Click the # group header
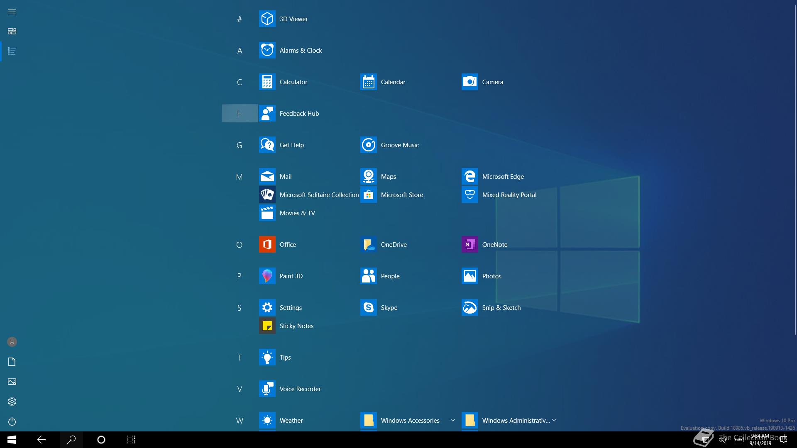 pyautogui.click(x=240, y=19)
